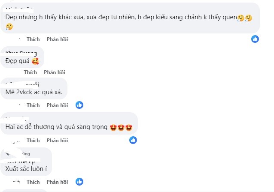Click the like reaction icon below "Xuất sắc luôn í"
274x192 pixels.
[79, 183]
